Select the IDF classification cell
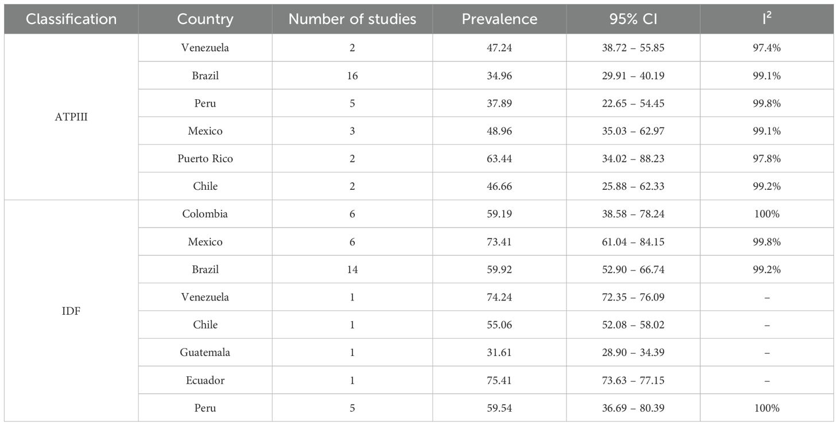 (71, 310)
